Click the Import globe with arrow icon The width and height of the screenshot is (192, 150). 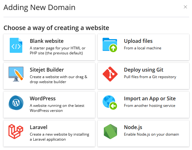tap(110, 103)
